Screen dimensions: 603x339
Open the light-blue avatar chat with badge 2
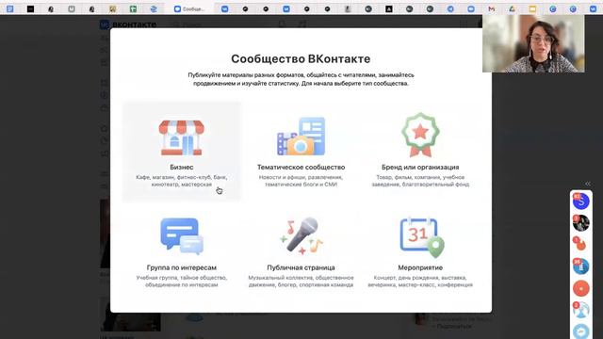pyautogui.click(x=580, y=310)
